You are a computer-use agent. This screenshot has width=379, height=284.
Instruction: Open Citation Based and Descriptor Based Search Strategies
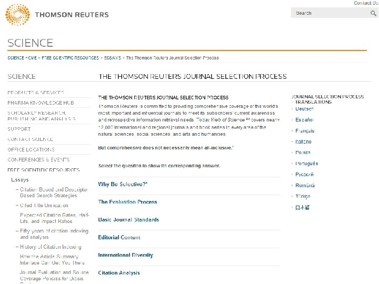54,192
